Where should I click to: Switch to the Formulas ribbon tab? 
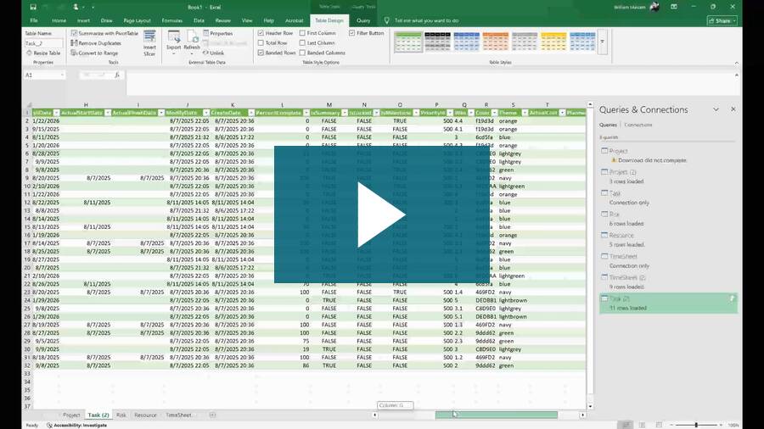coord(172,20)
